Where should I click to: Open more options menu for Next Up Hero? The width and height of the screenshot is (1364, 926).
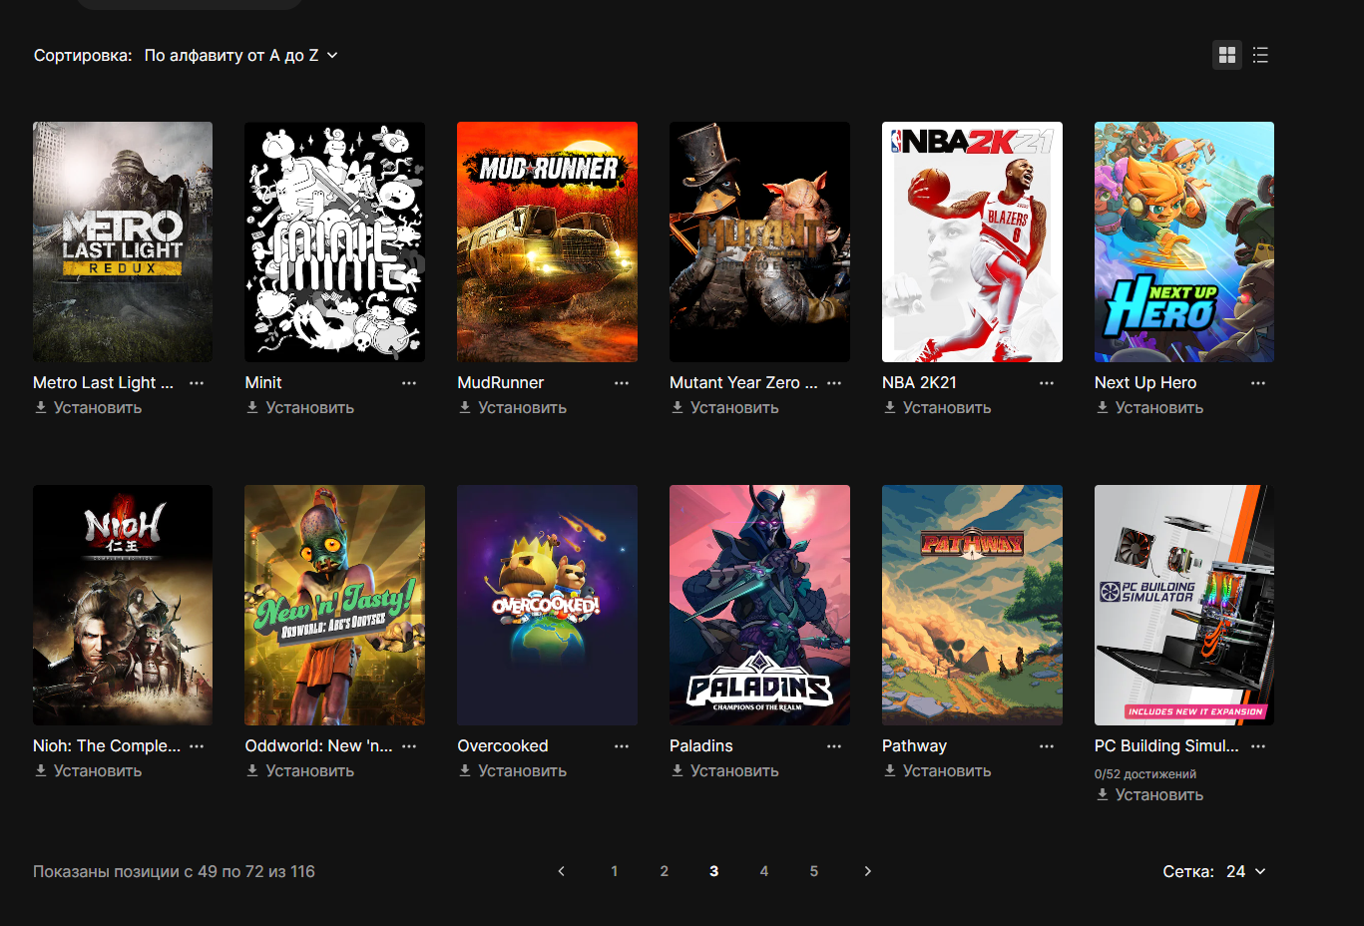coord(1258,383)
